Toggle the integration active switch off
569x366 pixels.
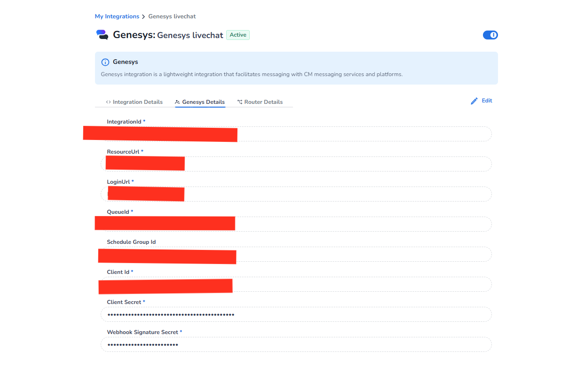[x=490, y=35]
